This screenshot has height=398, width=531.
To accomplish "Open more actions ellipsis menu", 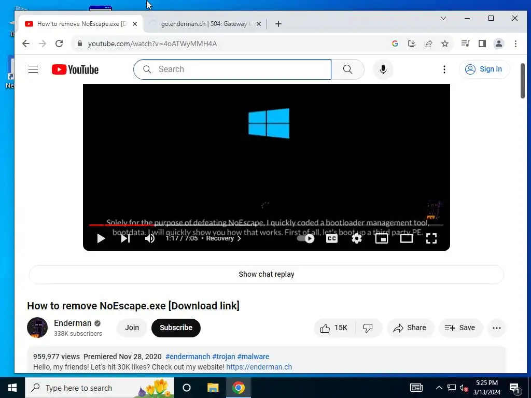I will [x=496, y=328].
